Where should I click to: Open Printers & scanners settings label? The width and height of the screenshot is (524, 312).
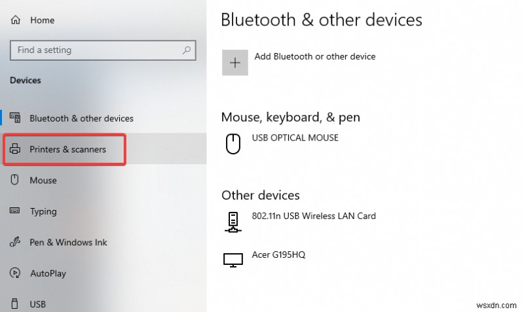(67, 150)
